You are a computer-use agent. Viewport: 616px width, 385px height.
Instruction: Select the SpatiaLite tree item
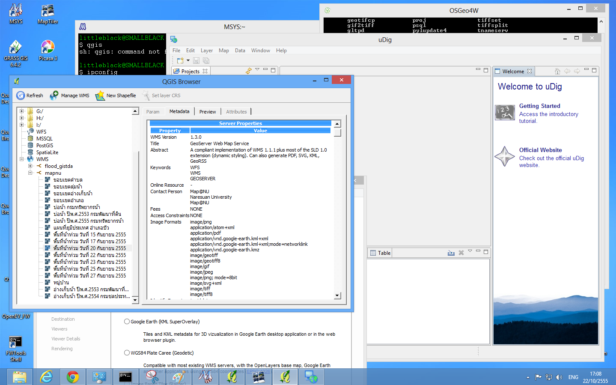[x=47, y=152]
